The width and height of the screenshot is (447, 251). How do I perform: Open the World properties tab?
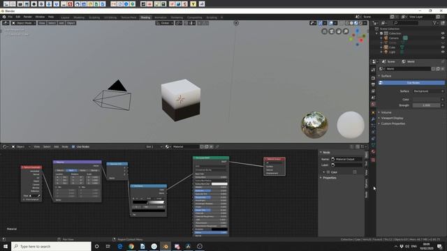click(x=373, y=105)
